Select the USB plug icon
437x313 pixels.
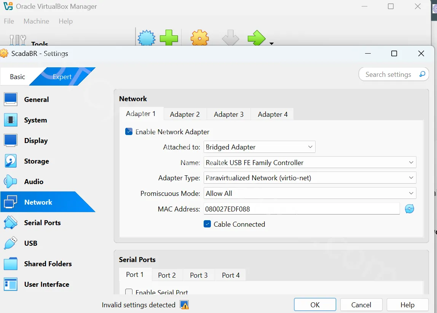coord(11,243)
